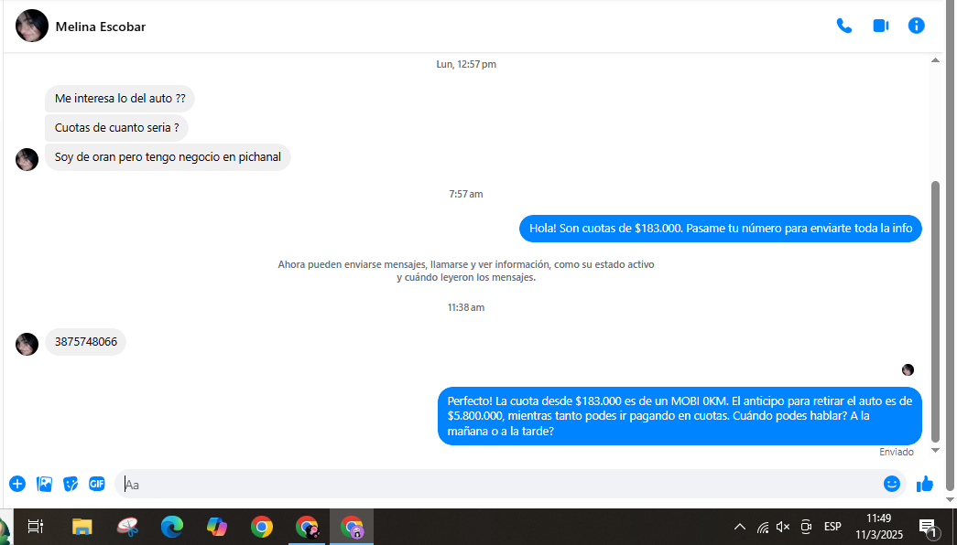The height and width of the screenshot is (545, 957).
Task: Click the '11:38 am' timestamp
Action: pyautogui.click(x=466, y=308)
